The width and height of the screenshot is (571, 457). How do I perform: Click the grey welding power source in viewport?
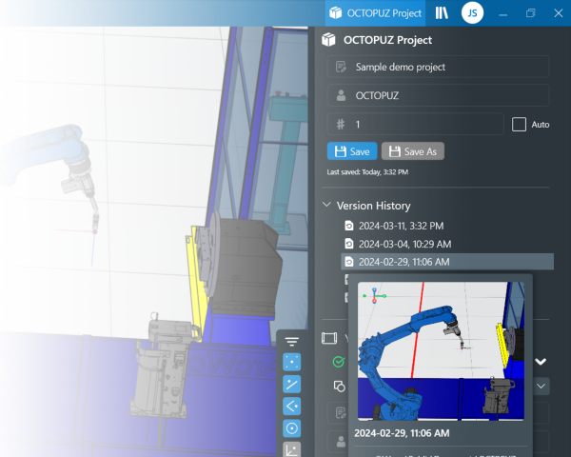pyautogui.click(x=164, y=367)
